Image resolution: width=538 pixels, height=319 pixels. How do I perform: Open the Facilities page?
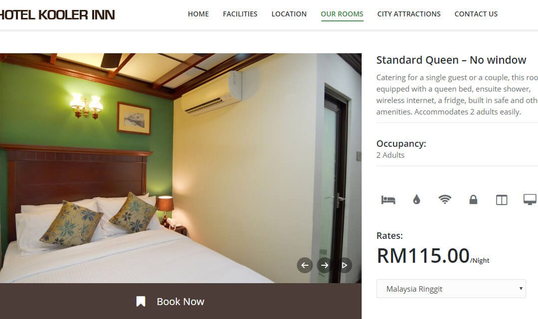(240, 14)
